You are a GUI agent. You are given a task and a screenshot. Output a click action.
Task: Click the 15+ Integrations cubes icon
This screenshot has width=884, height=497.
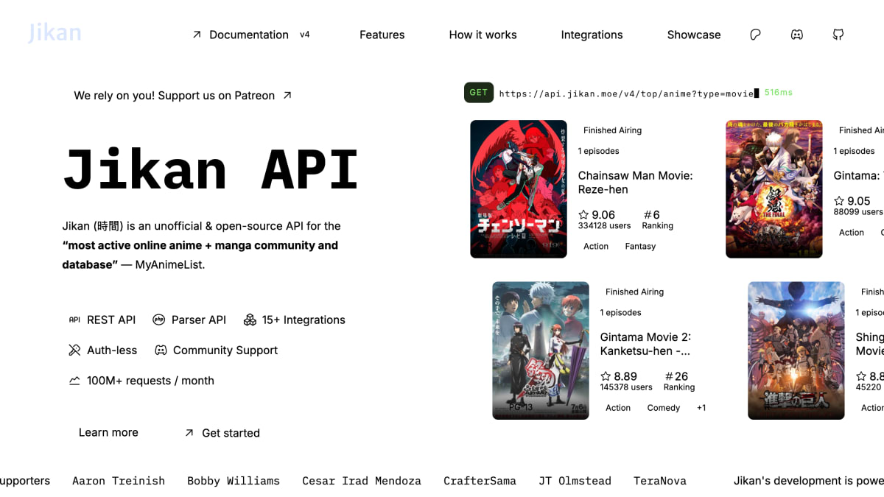tap(250, 320)
